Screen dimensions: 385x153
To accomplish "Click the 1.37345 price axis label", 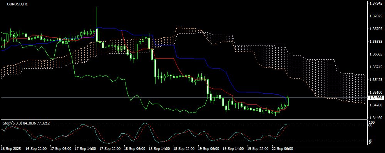I will pyautogui.click(x=376, y=3).
